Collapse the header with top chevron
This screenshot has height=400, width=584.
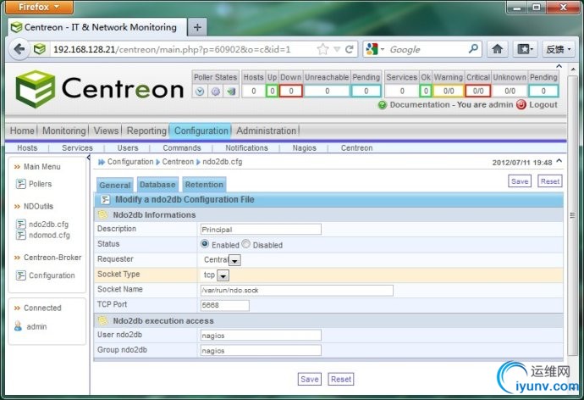tap(559, 66)
